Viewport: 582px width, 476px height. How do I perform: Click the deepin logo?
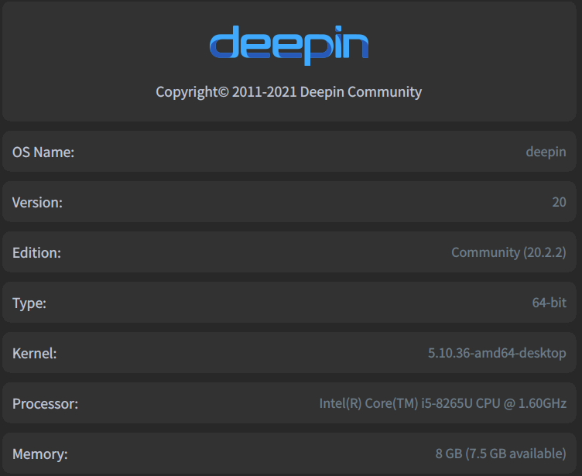[x=289, y=46]
